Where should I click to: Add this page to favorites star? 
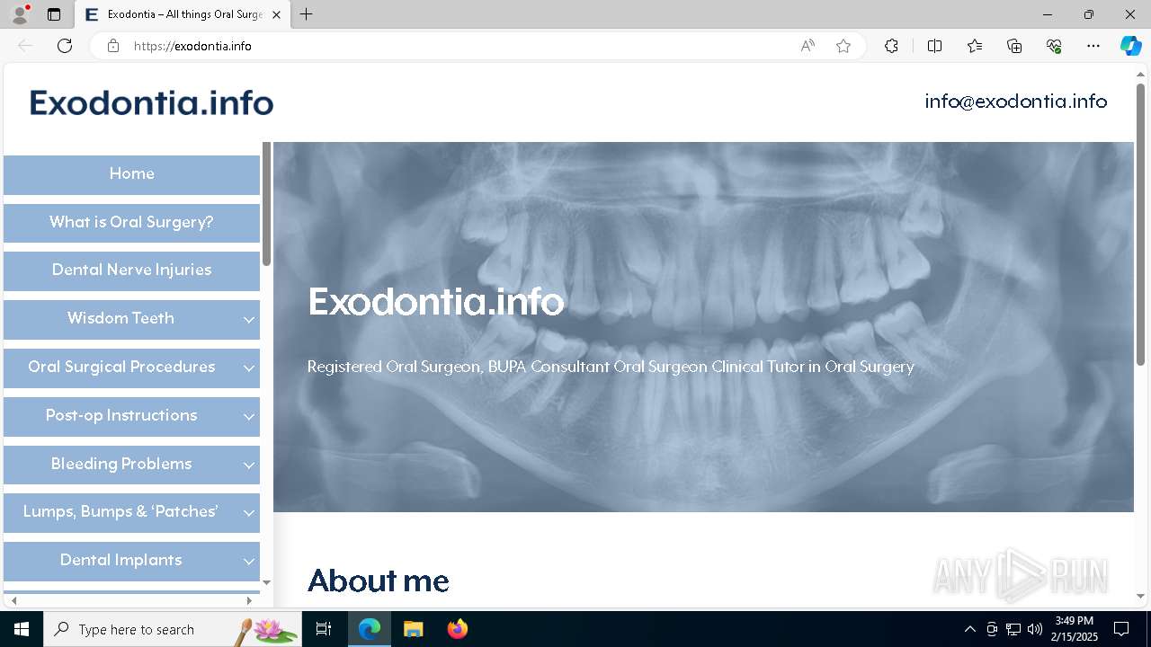[x=843, y=46]
